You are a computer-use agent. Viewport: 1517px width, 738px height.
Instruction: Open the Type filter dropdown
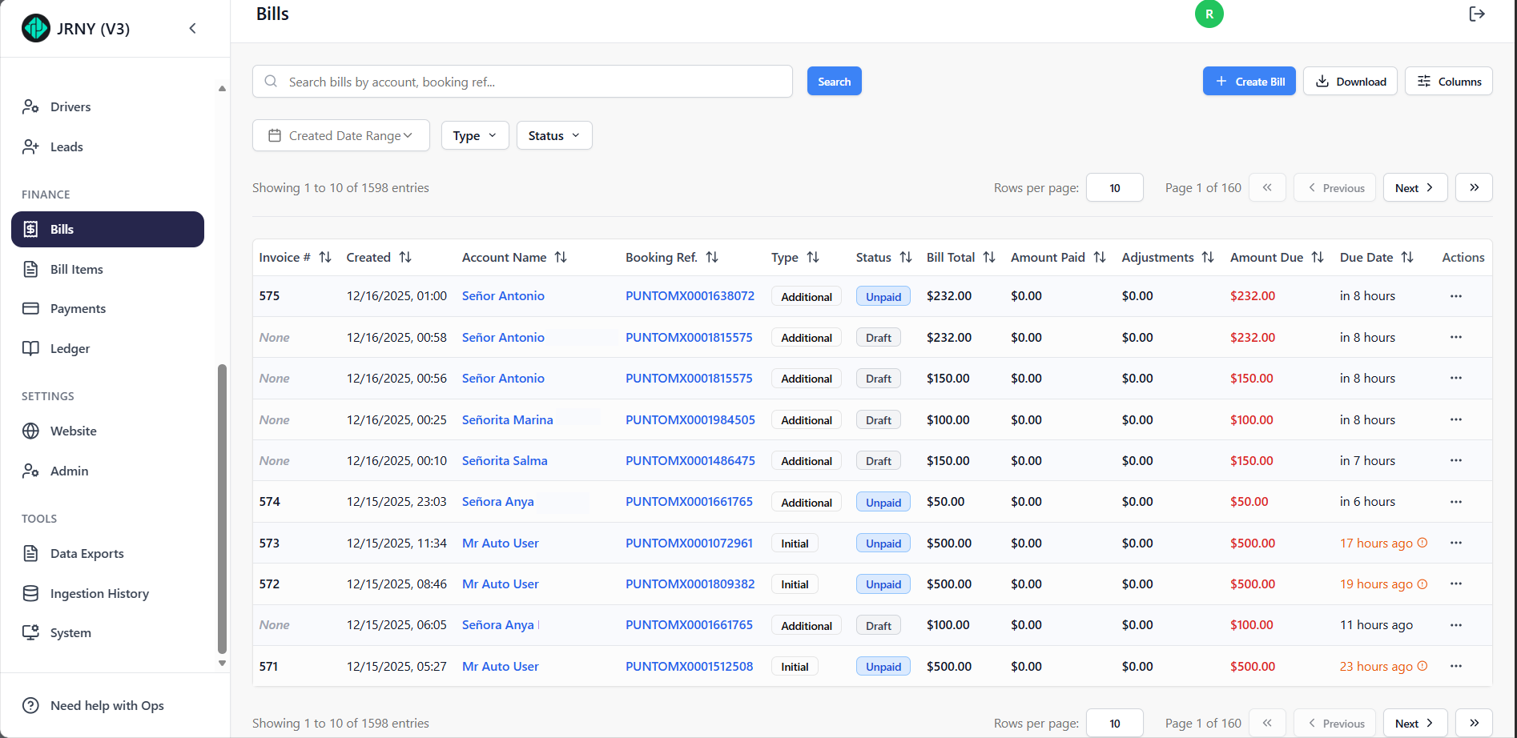click(x=474, y=136)
